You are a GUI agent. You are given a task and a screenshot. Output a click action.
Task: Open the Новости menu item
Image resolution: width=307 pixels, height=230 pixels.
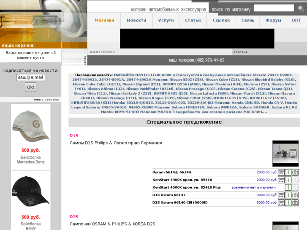coord(136,20)
